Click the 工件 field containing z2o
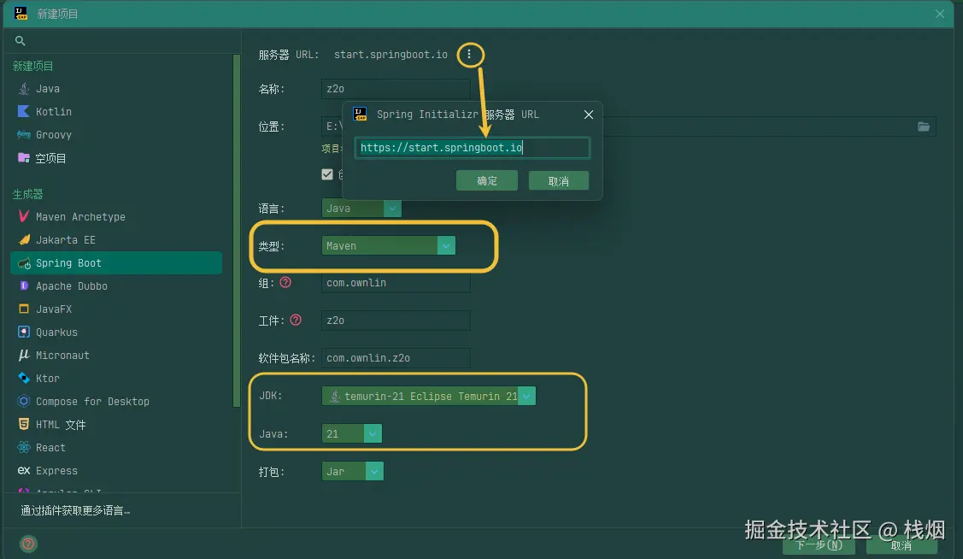The height and width of the screenshot is (559, 963). click(396, 320)
